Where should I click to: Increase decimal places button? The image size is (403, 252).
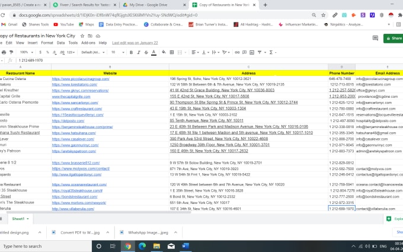point(62,52)
